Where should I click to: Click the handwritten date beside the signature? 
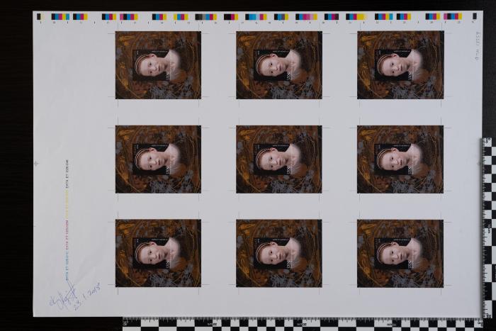89,295
